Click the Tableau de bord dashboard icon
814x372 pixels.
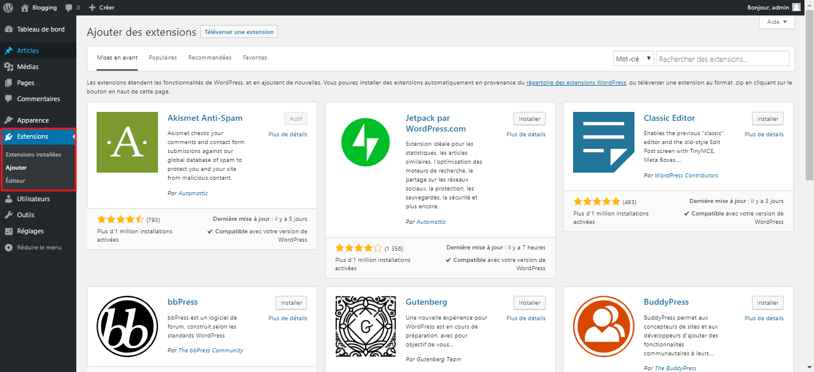tap(8, 29)
